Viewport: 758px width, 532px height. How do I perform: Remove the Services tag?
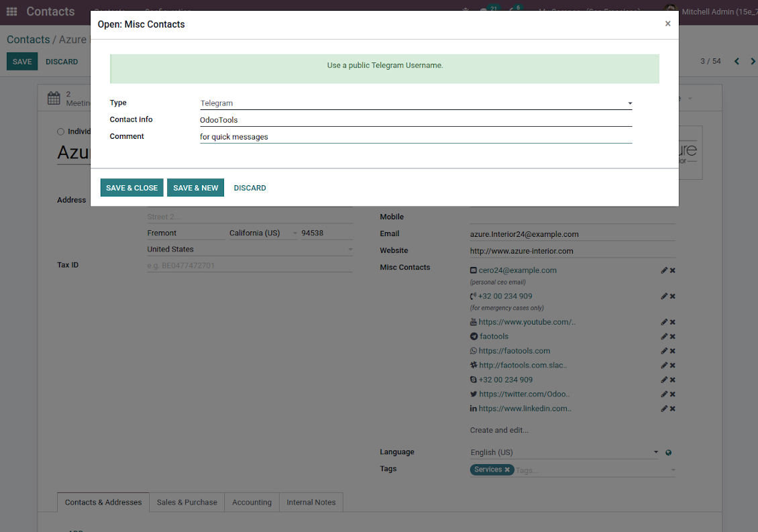pyautogui.click(x=507, y=470)
